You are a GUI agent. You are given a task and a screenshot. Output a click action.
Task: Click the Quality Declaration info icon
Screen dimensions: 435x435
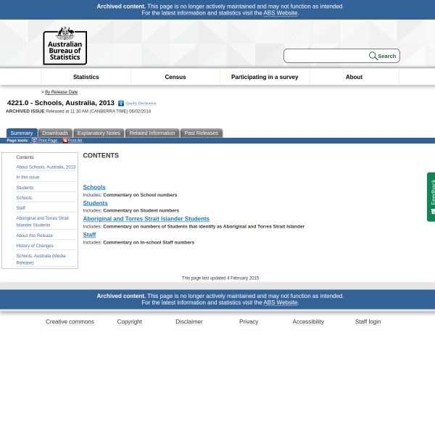121,104
